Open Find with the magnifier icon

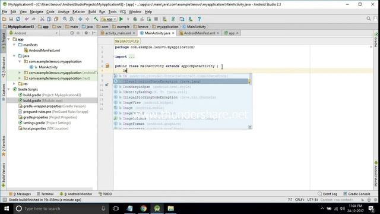[65, 19]
